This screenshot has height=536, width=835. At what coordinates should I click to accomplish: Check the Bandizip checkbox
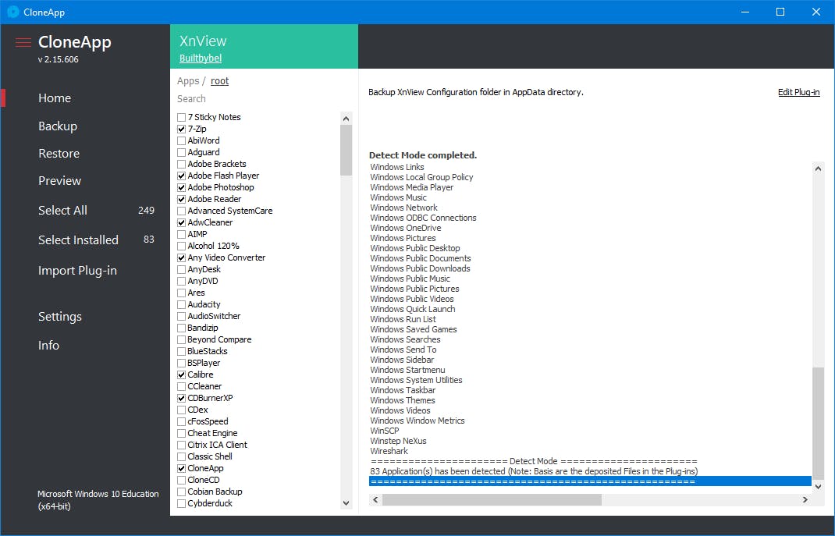pyautogui.click(x=182, y=328)
